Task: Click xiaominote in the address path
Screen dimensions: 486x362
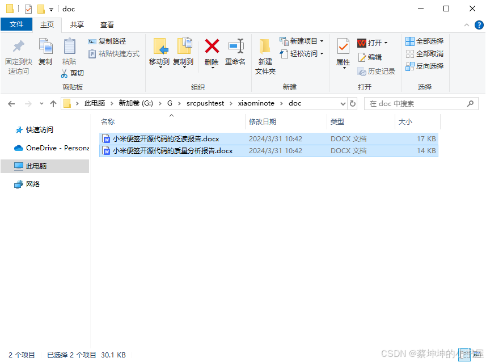Action: [256, 103]
